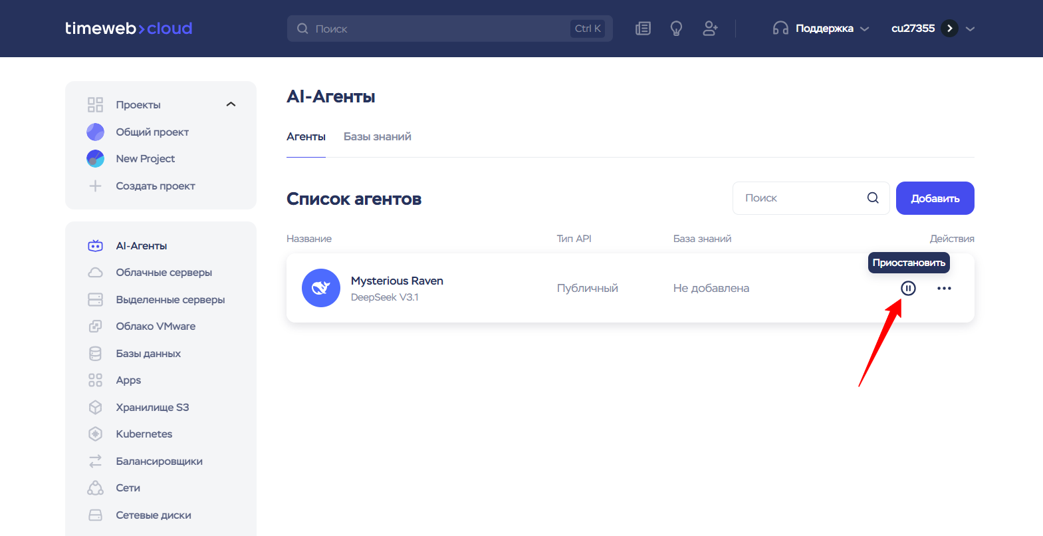Click the magnifier icon in agents search

(873, 198)
